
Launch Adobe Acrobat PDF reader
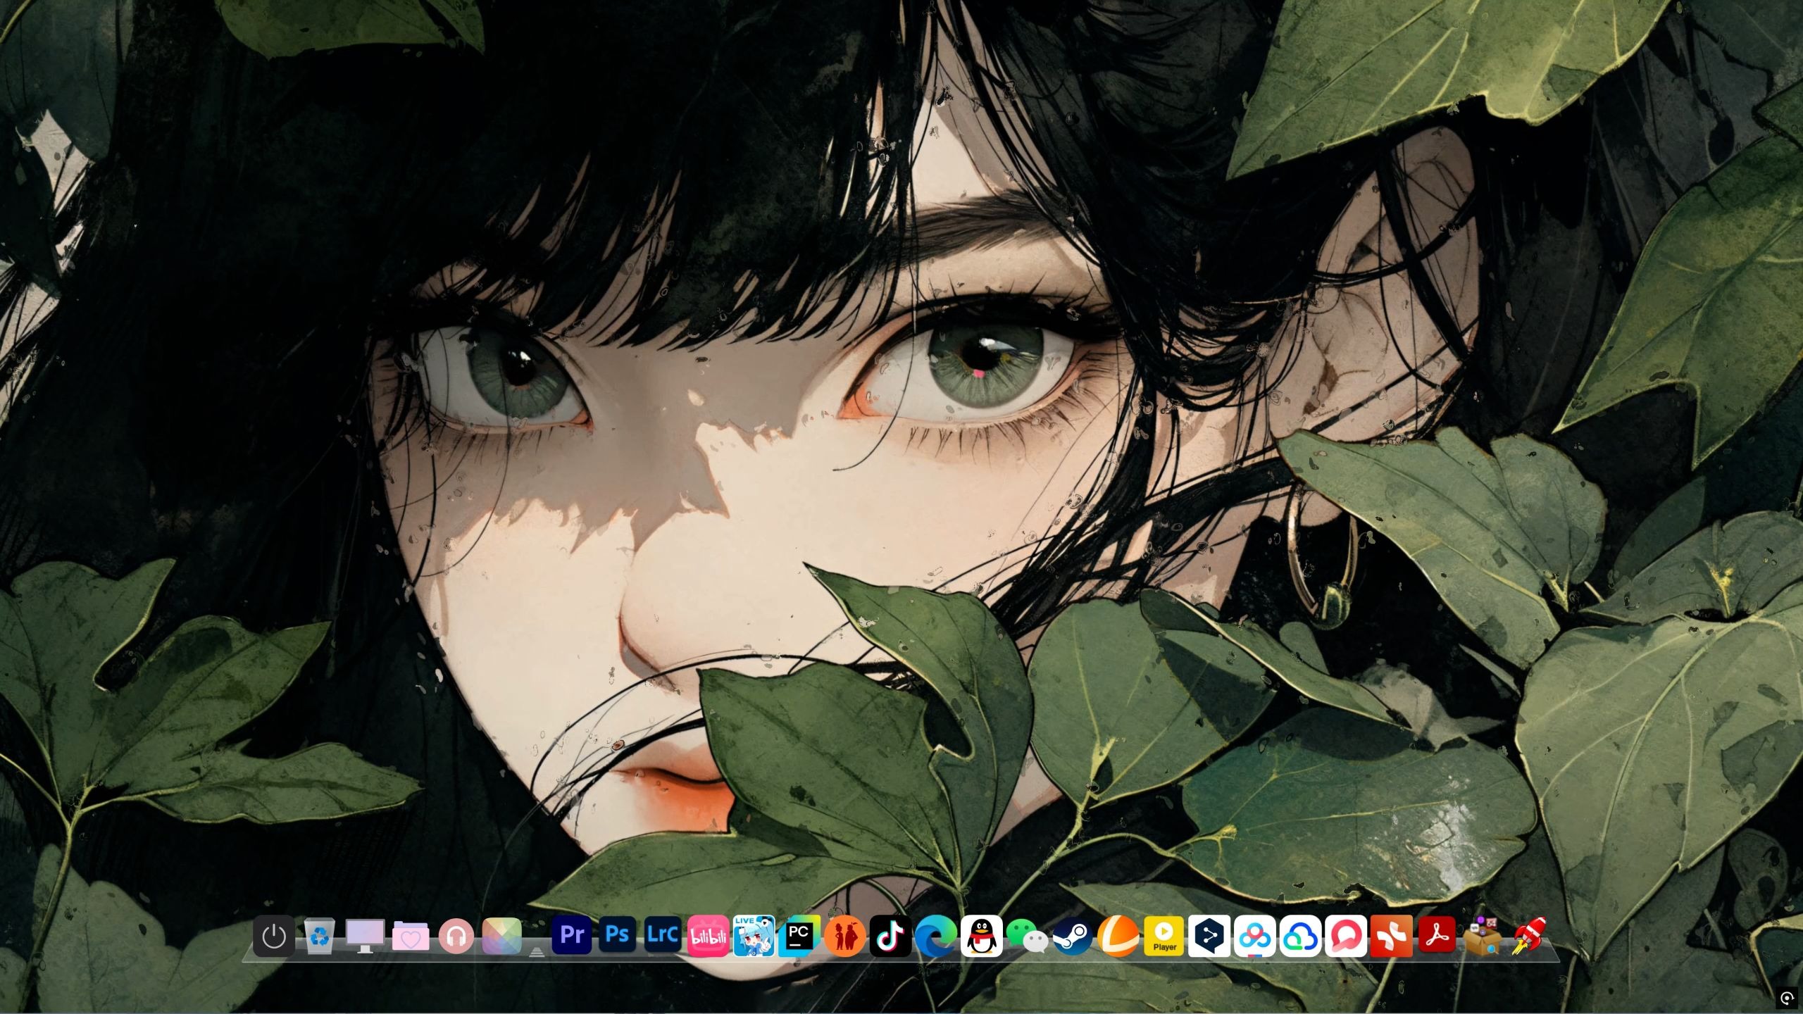coord(1437,935)
